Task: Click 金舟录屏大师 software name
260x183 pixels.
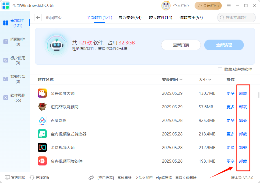Action: click(x=63, y=93)
